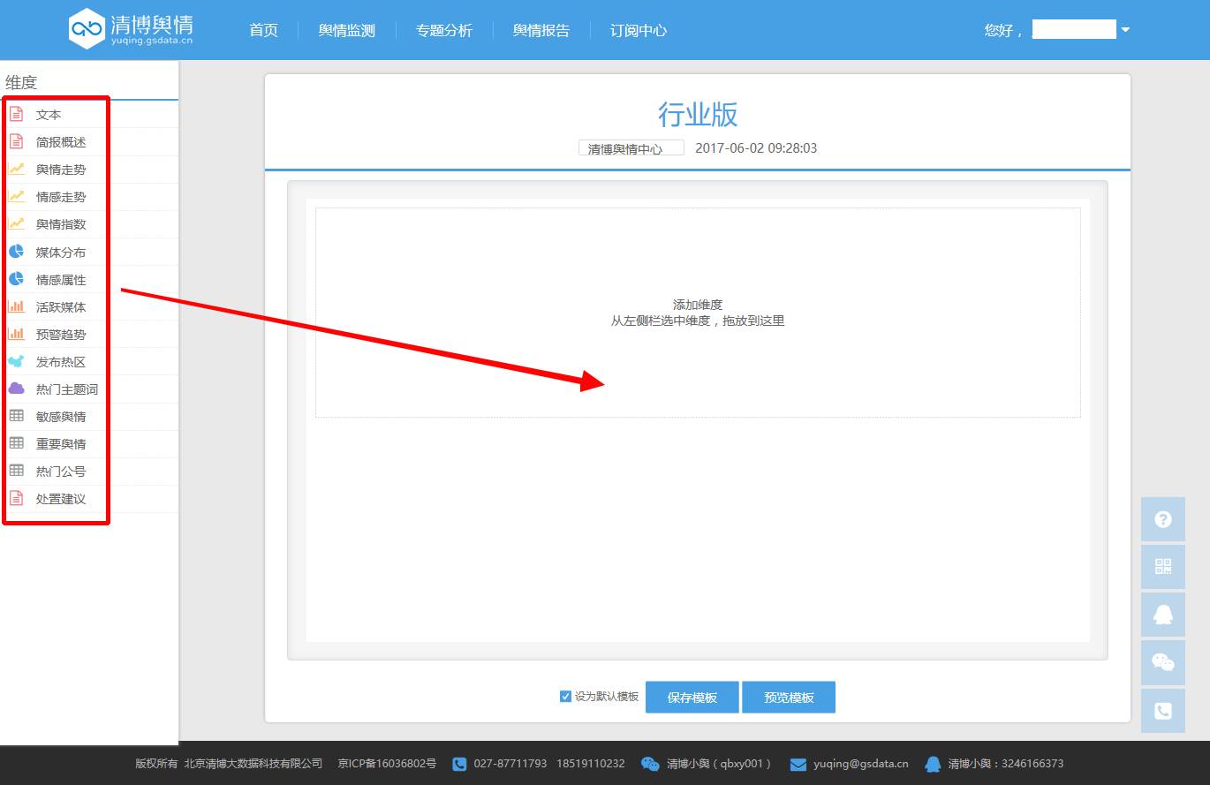Screen dimensions: 1210x785
Task: Click the 情感属性 pie chart icon
Action: (16, 279)
